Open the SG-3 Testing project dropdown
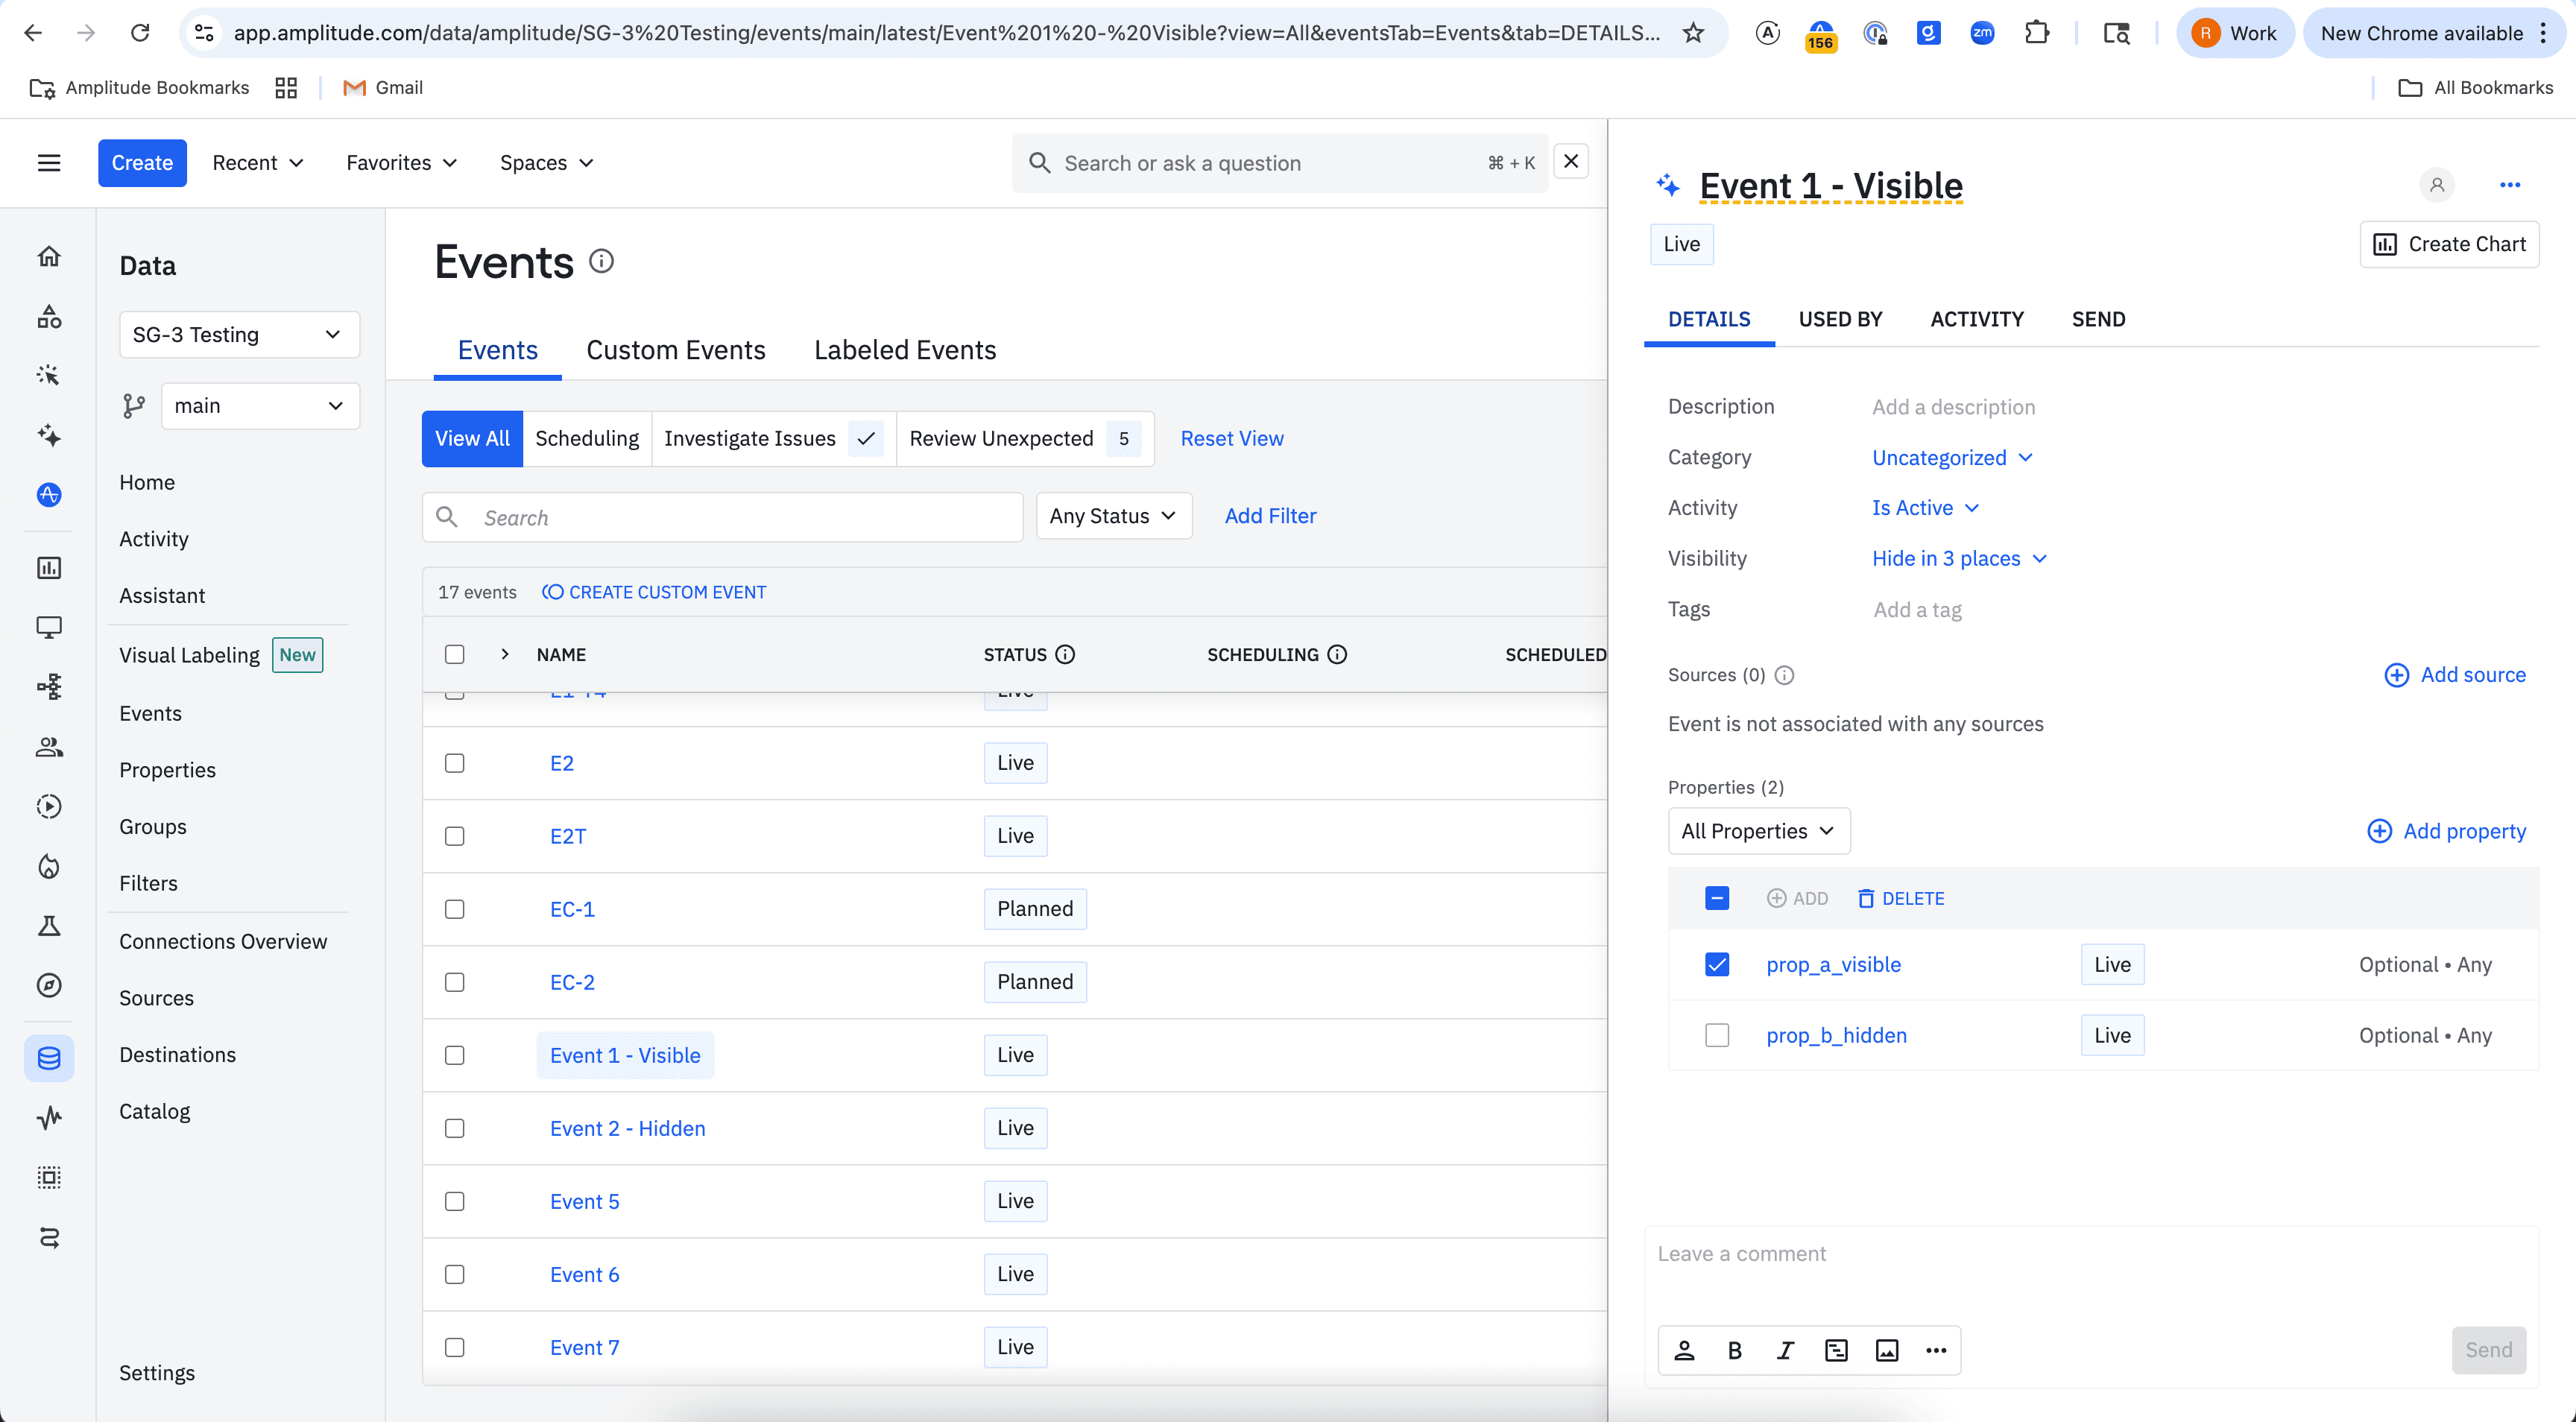The width and height of the screenshot is (2576, 1422). tap(239, 334)
